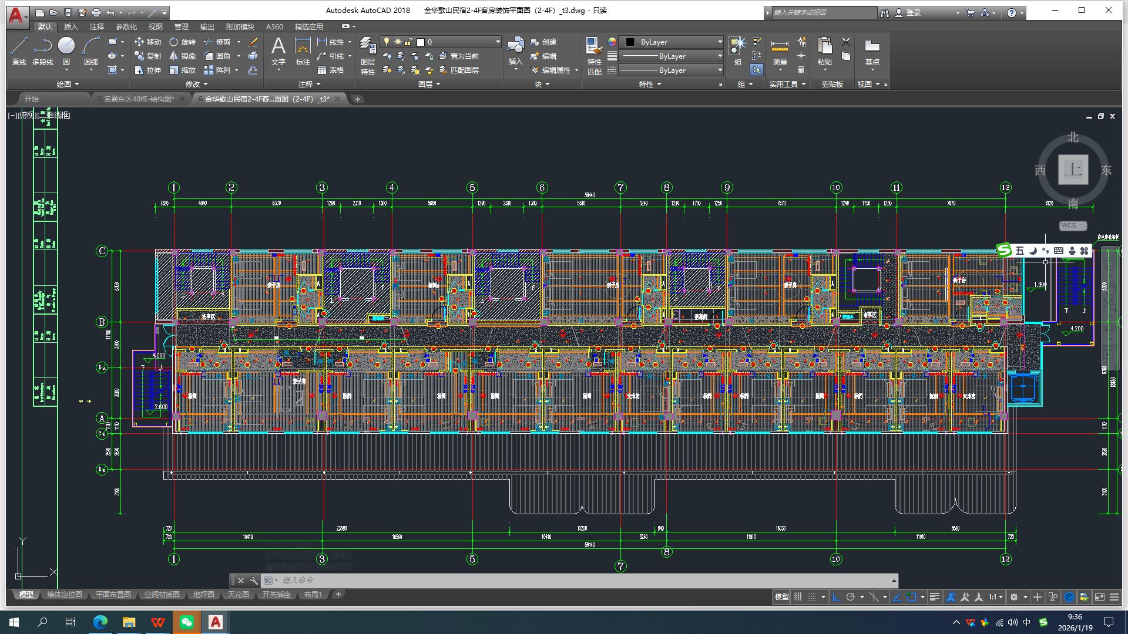Expand the ByLayer color dropdown

720,42
